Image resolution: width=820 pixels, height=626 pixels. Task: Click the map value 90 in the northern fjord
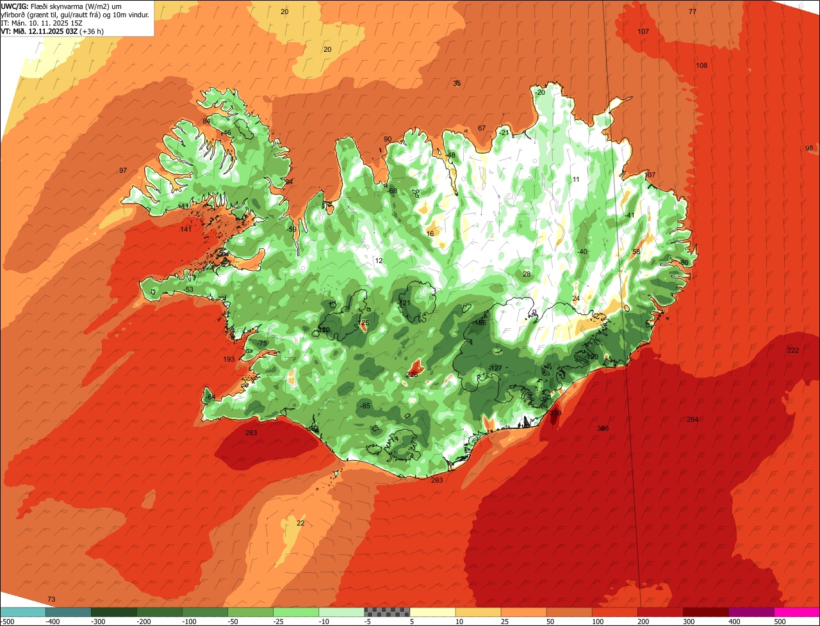point(388,140)
